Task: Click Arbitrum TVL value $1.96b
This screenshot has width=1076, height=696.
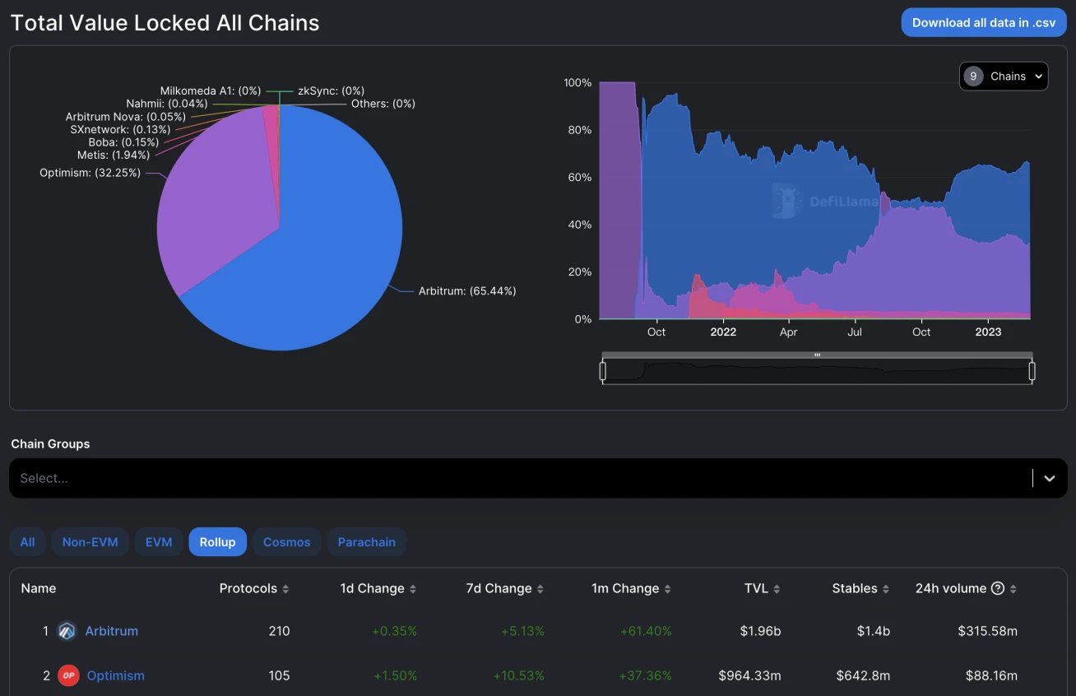Action: 759,631
